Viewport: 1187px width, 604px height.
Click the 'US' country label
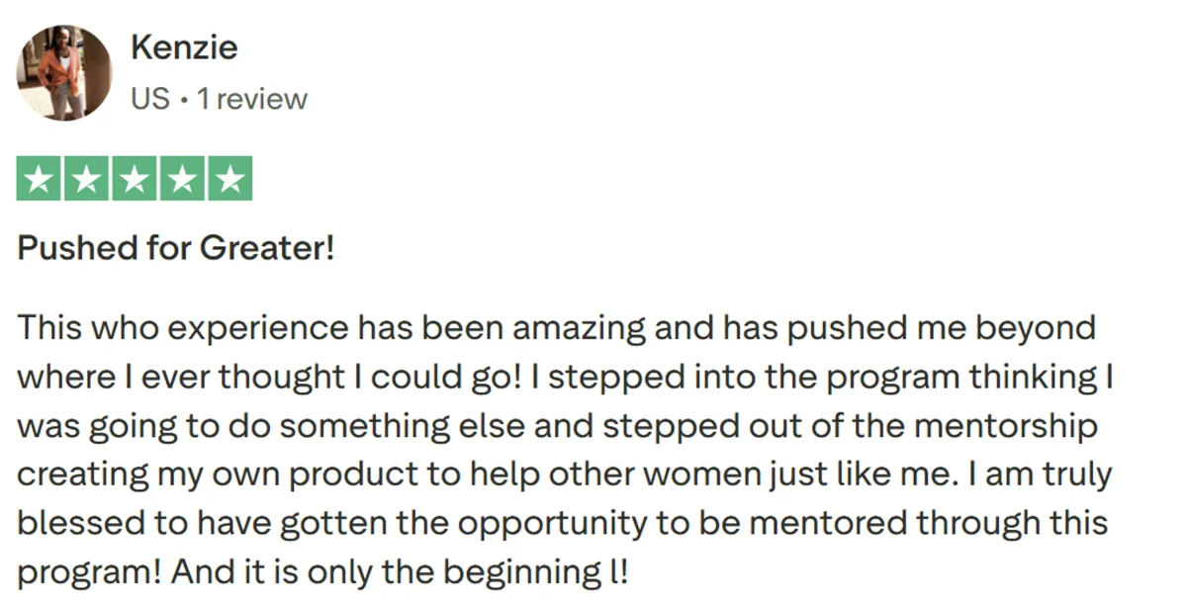150,99
